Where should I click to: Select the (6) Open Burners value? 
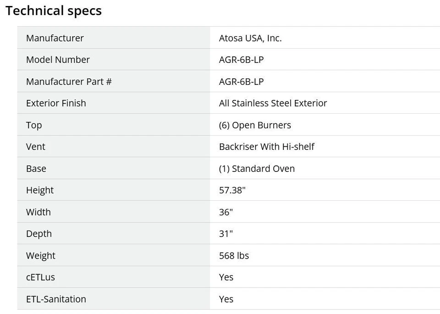pyautogui.click(x=255, y=125)
